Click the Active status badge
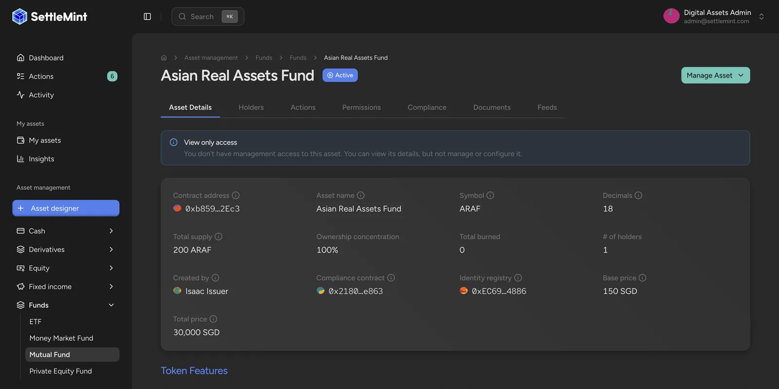Viewport: 779px width, 389px height. tap(340, 75)
